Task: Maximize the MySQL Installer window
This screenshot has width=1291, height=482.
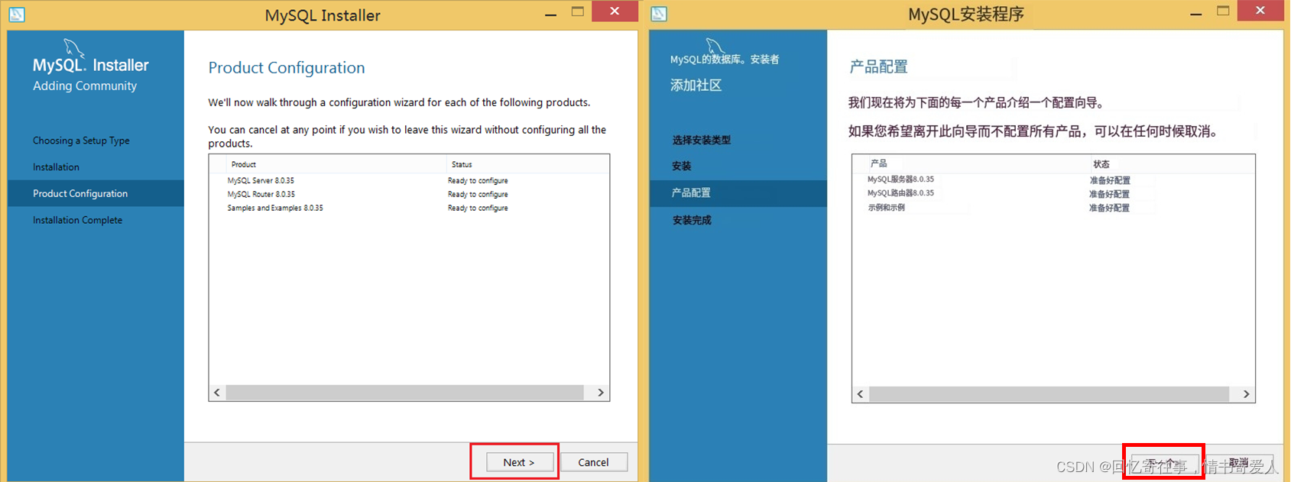Action: pyautogui.click(x=578, y=11)
